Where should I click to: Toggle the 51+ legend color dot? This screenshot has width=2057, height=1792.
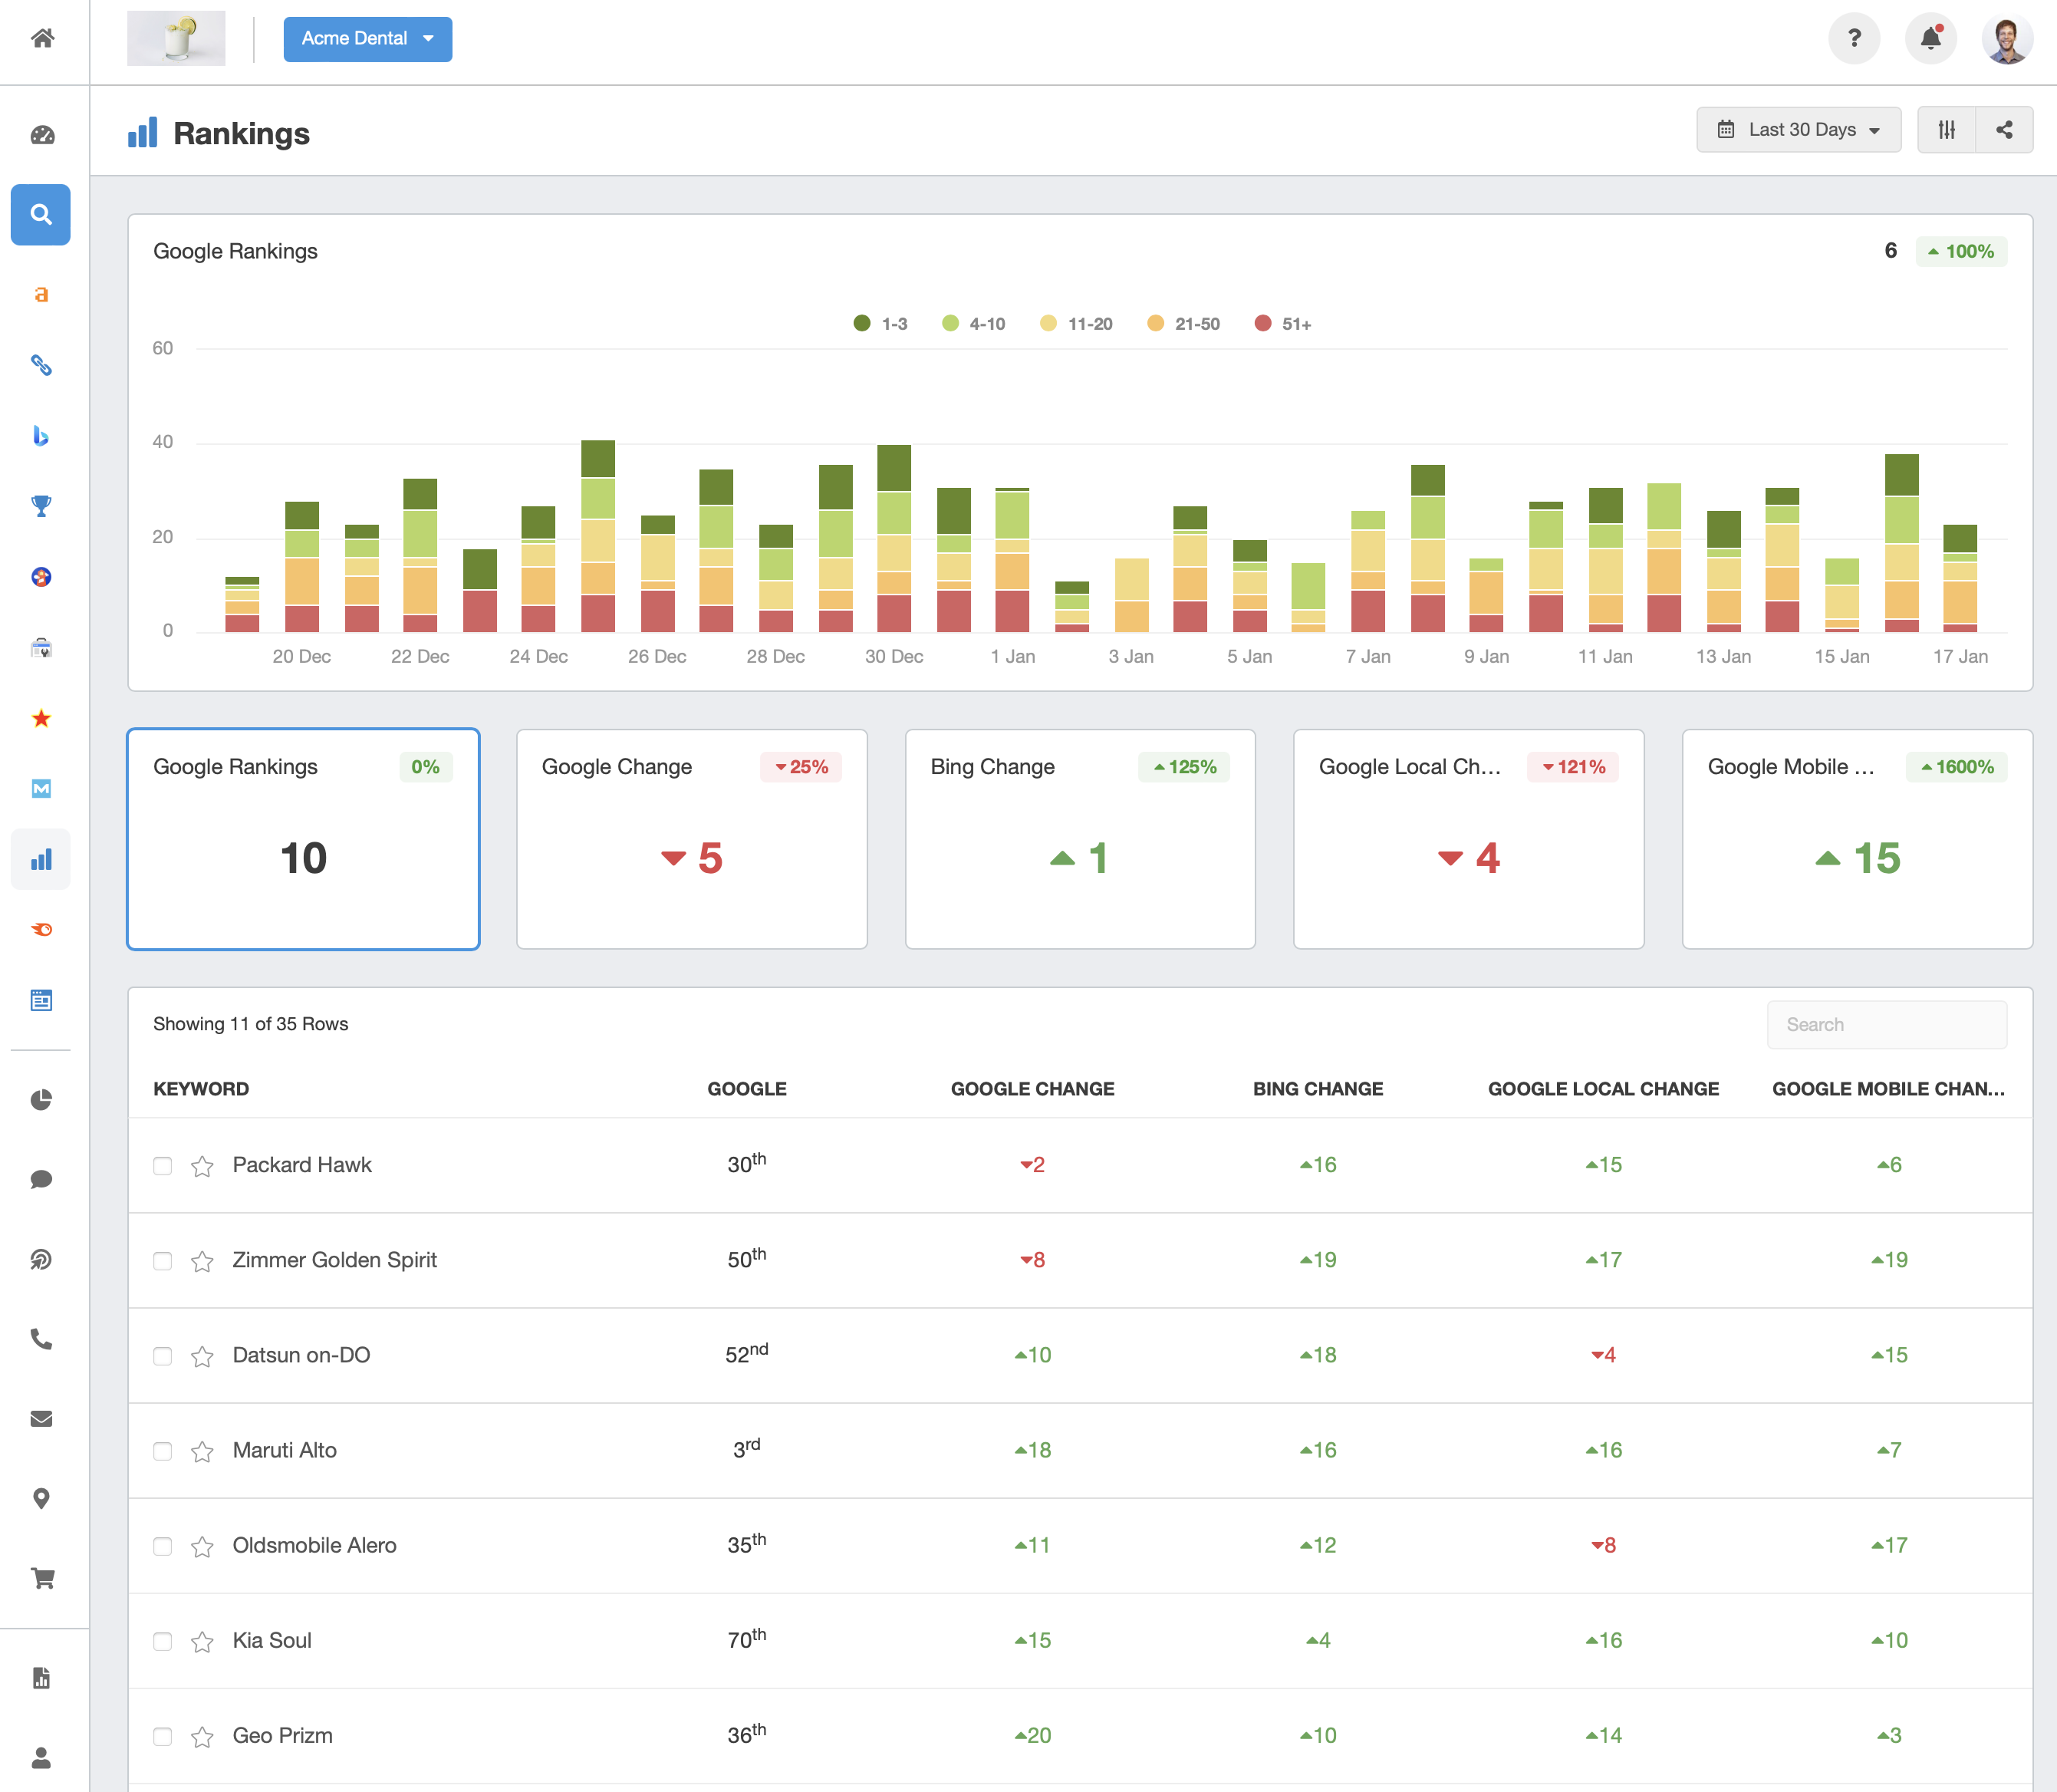tap(1262, 324)
